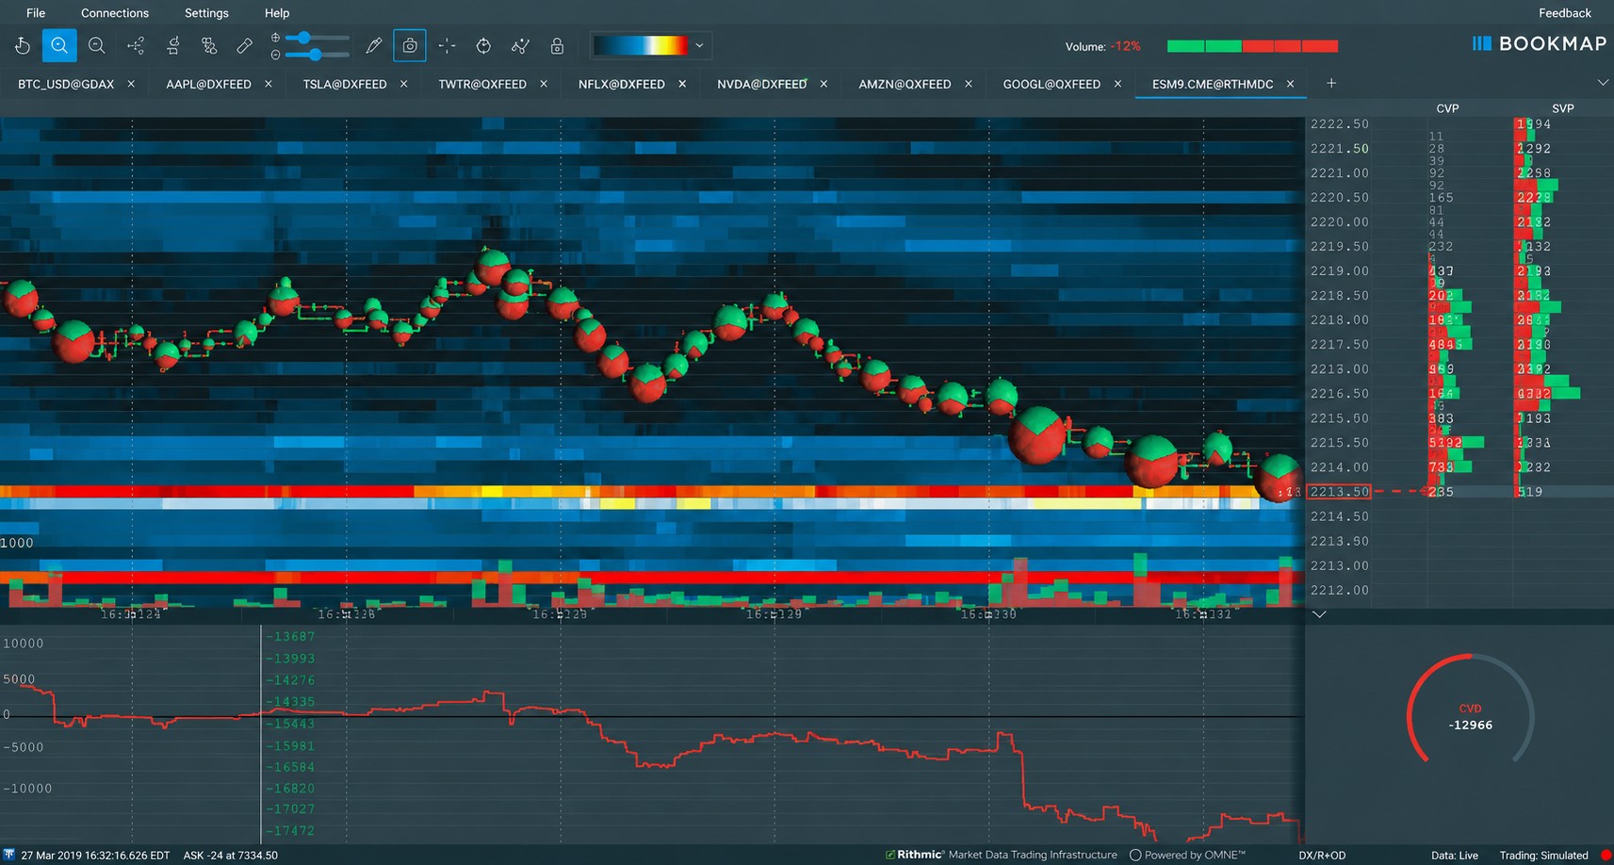Click the Bookmap logo
The width and height of the screenshot is (1614, 865).
(1539, 43)
